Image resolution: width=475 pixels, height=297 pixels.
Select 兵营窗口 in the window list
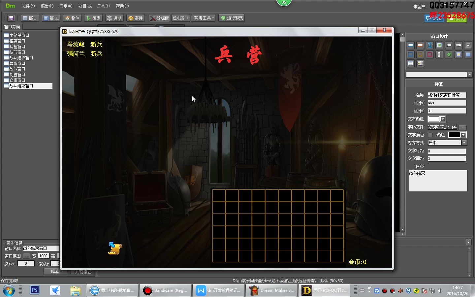point(17,47)
